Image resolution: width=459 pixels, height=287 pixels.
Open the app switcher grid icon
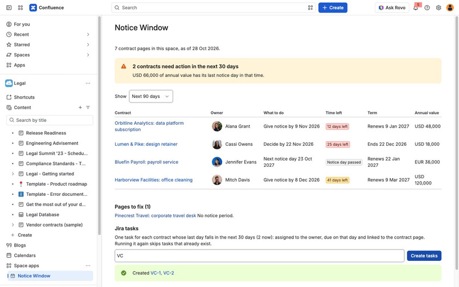point(20,7)
